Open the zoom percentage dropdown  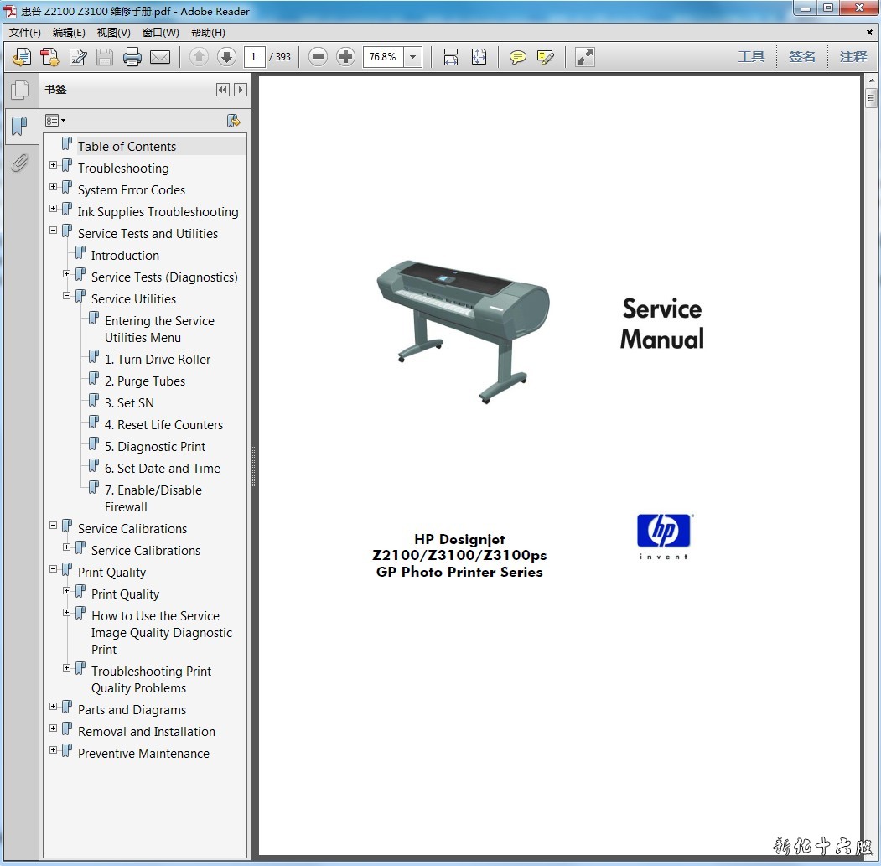pos(412,57)
